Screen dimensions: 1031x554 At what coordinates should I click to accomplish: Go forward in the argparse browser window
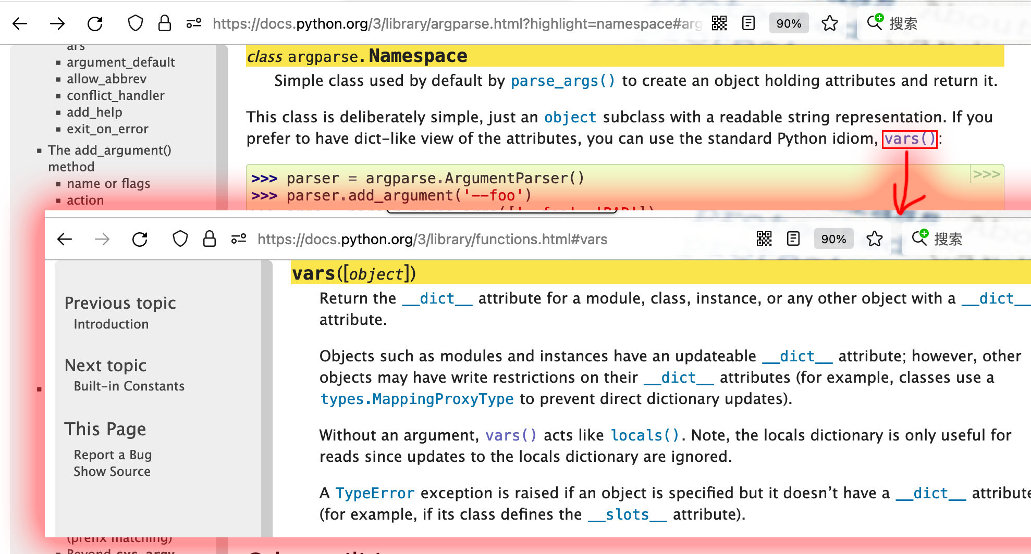(x=57, y=23)
